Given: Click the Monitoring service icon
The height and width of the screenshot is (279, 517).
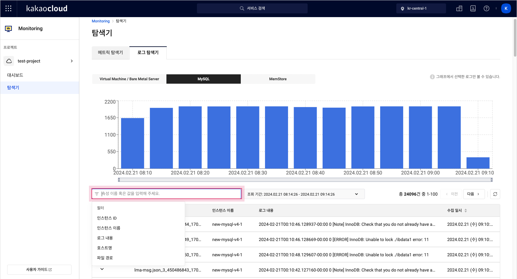Looking at the screenshot, I should click(x=8, y=29).
